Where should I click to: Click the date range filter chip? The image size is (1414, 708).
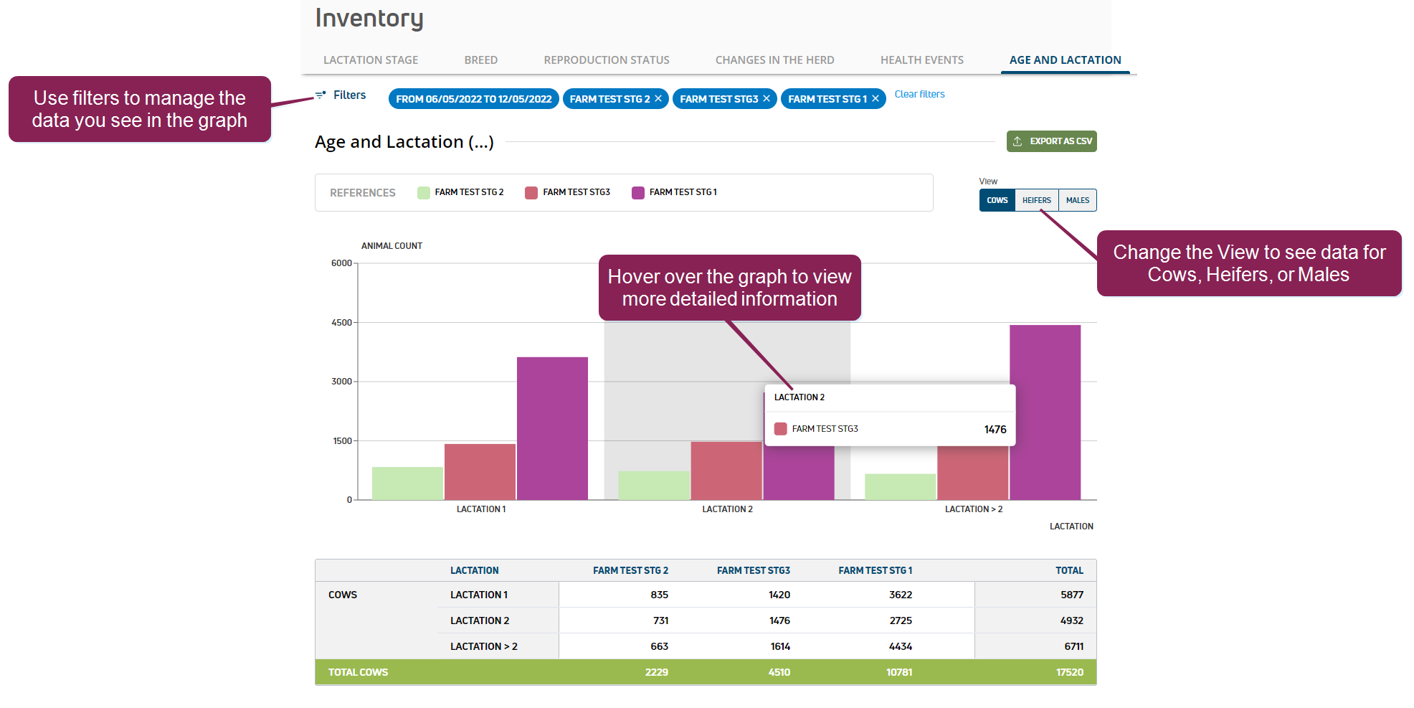point(473,98)
